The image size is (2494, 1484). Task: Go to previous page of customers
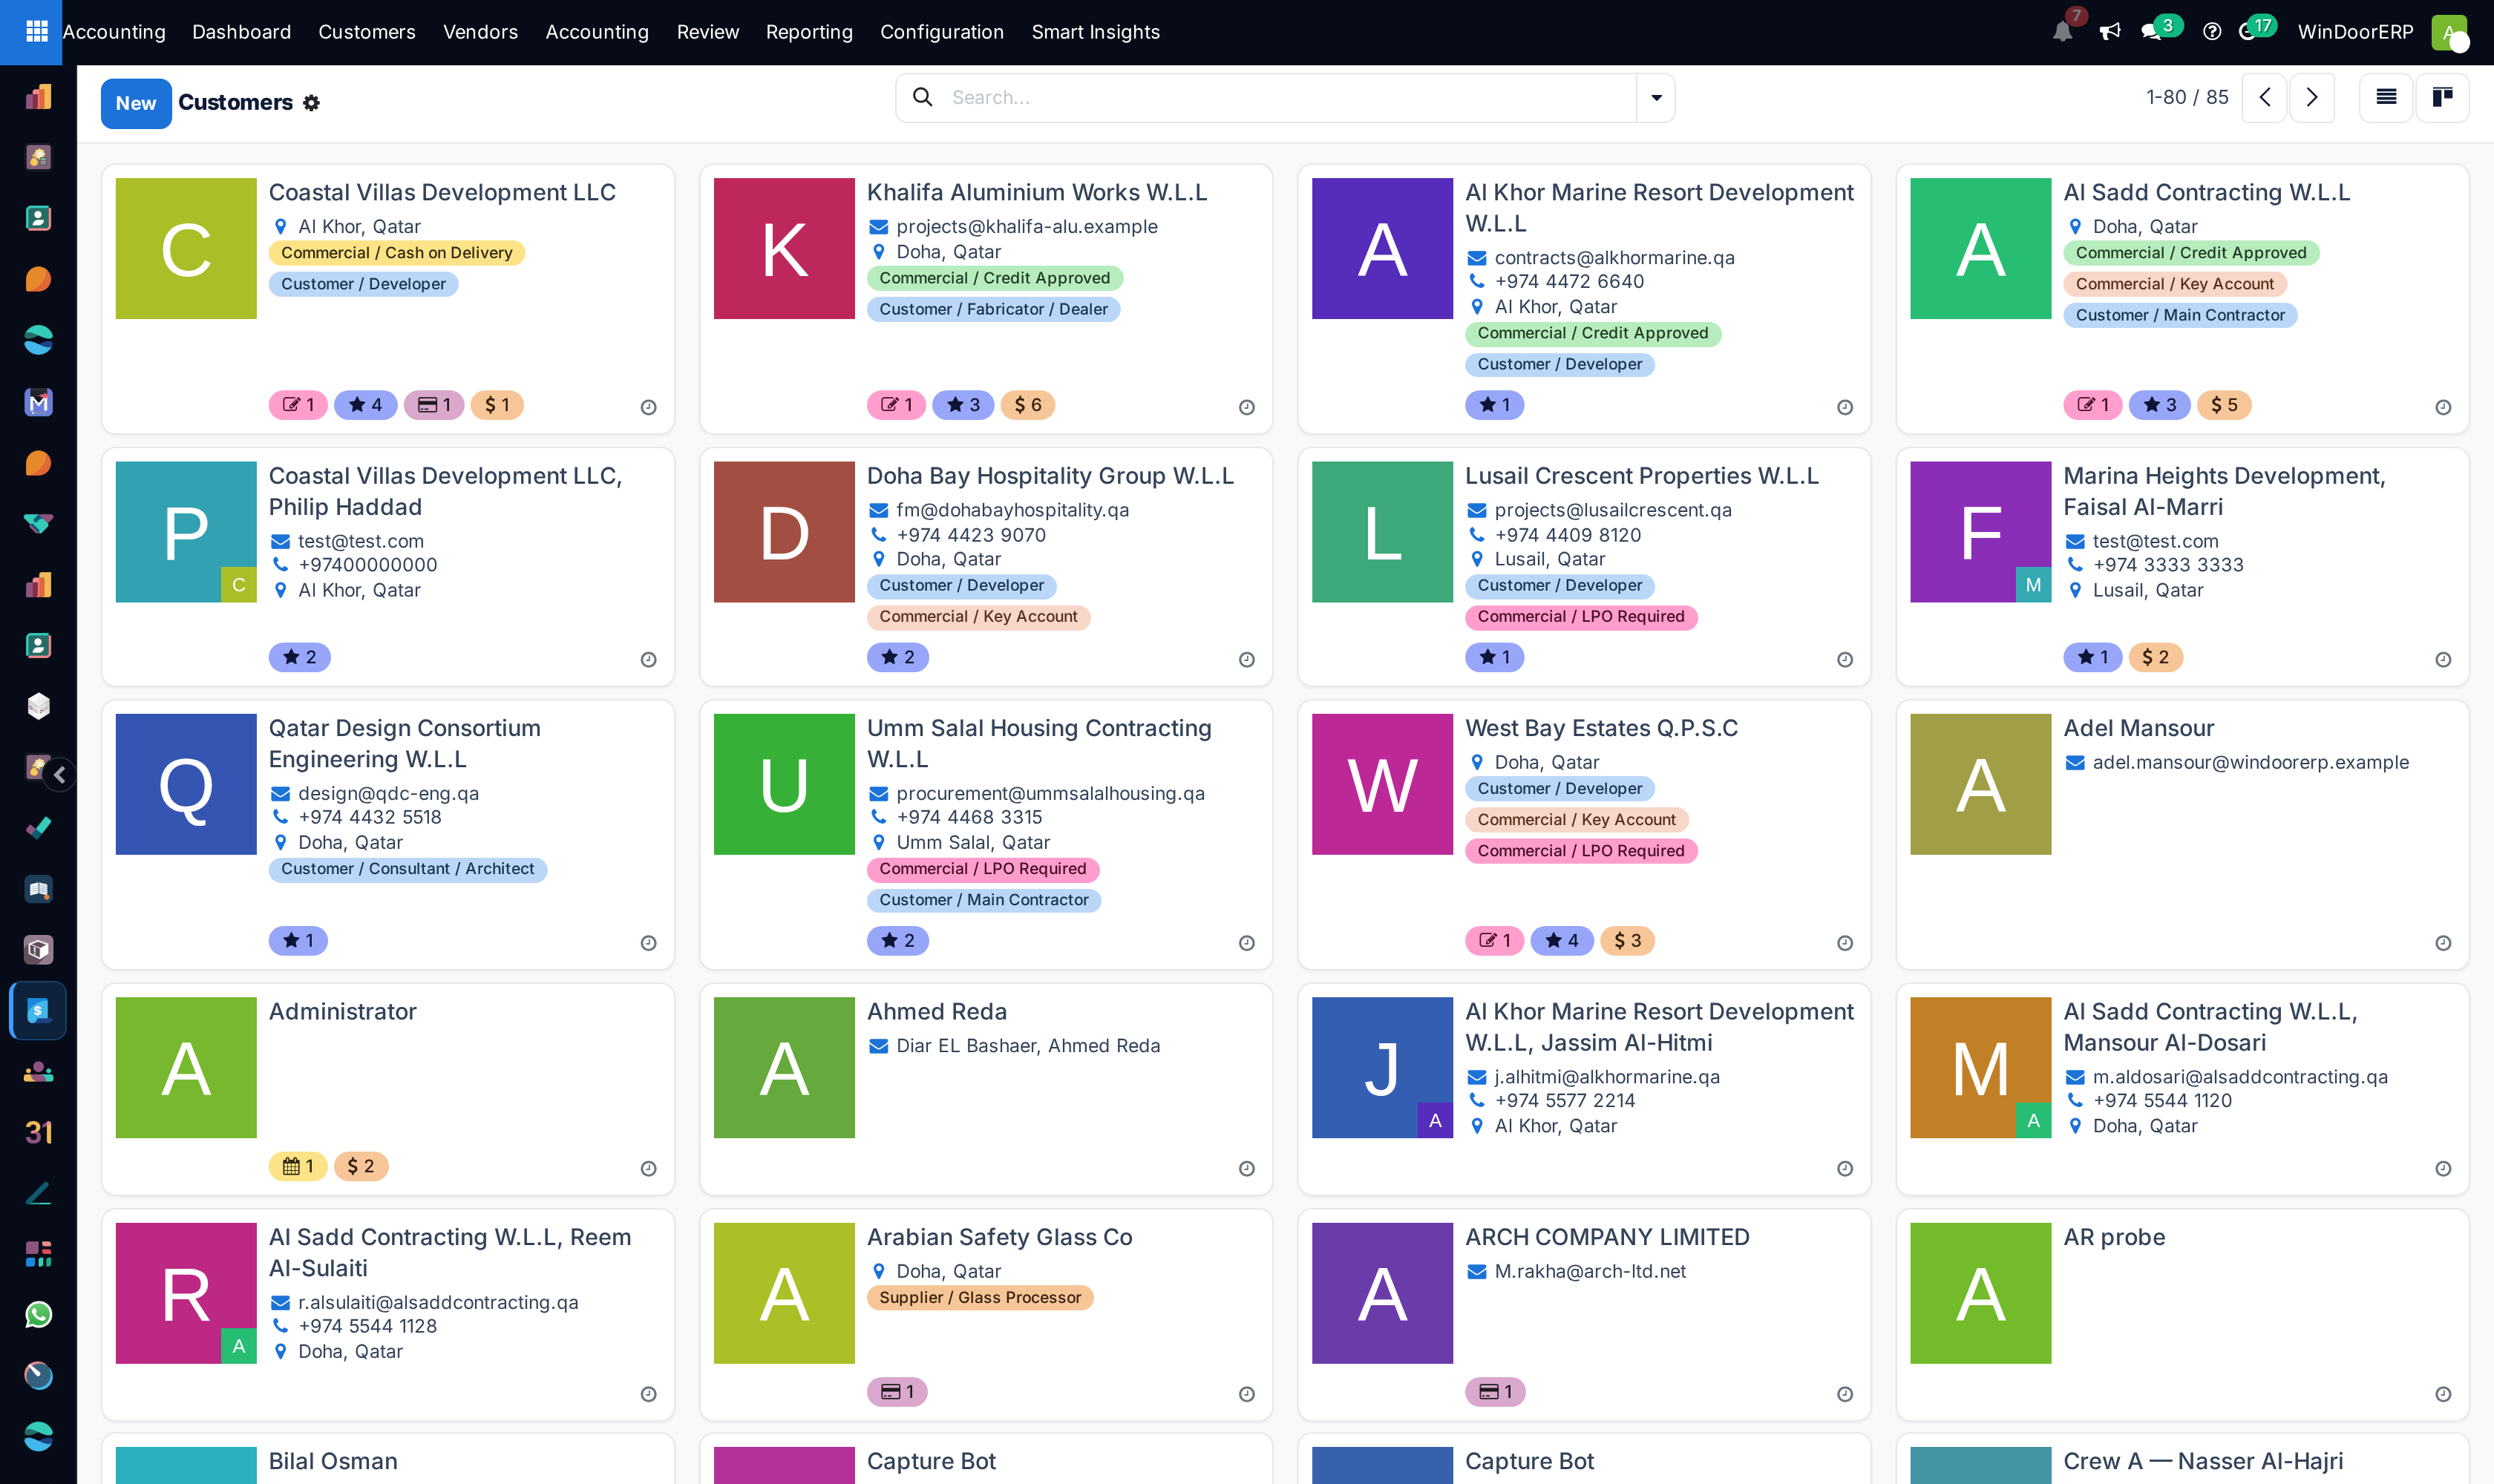coord(2264,97)
